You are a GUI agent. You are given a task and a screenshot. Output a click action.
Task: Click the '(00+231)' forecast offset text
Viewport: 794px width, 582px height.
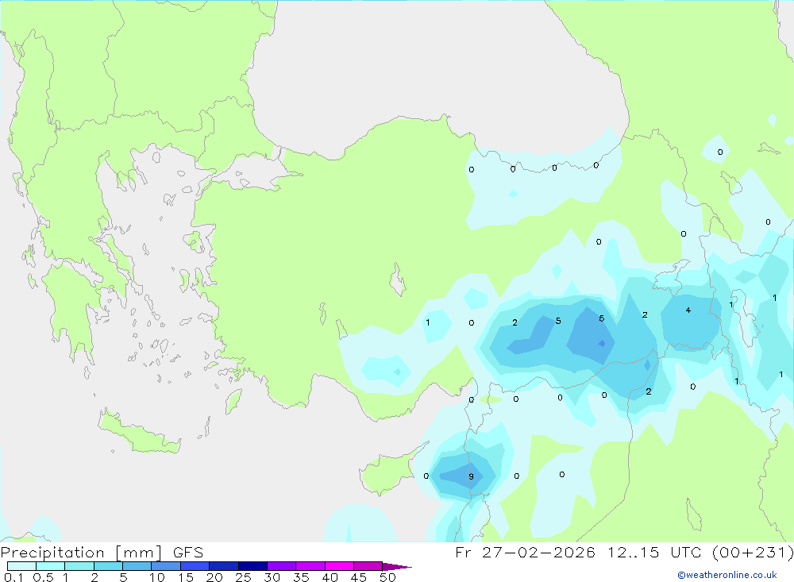pyautogui.click(x=753, y=552)
